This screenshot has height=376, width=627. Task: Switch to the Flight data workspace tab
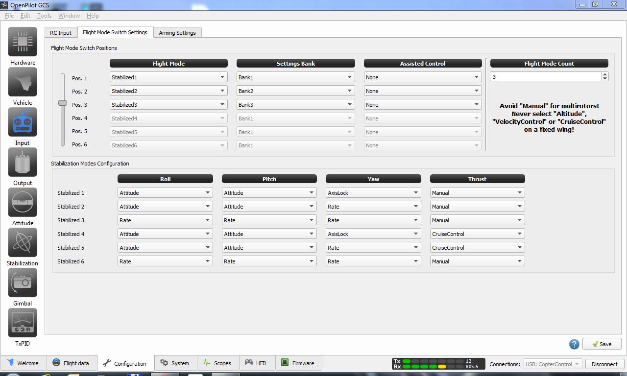tap(72, 363)
